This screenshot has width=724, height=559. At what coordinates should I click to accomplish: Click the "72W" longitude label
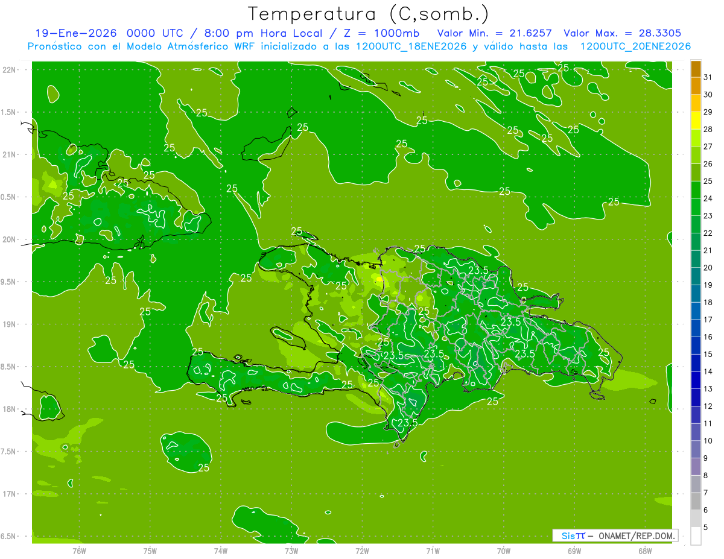coord(362,551)
